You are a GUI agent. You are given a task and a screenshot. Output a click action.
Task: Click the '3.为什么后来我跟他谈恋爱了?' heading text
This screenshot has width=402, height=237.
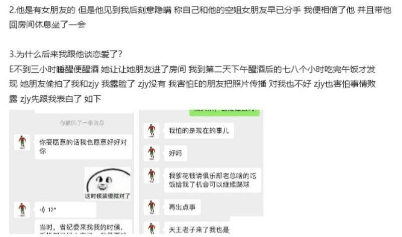(x=66, y=54)
